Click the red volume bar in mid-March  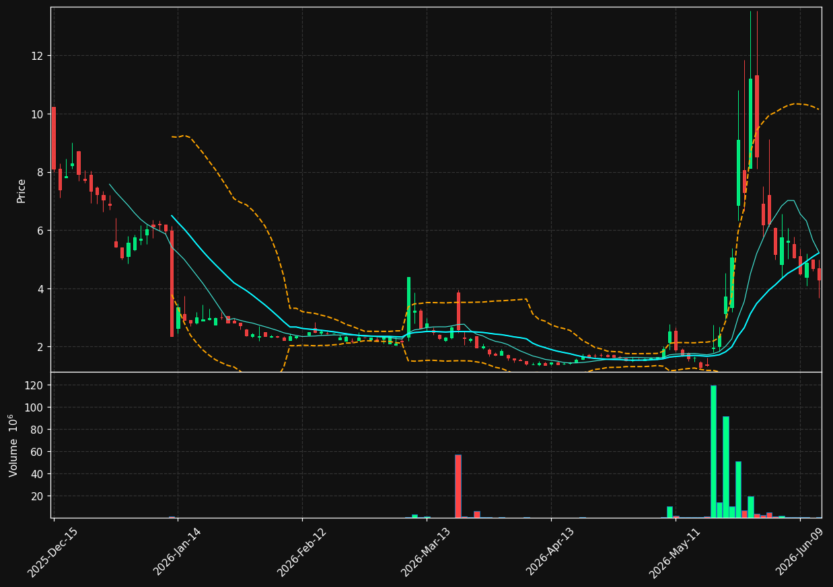coord(458,486)
